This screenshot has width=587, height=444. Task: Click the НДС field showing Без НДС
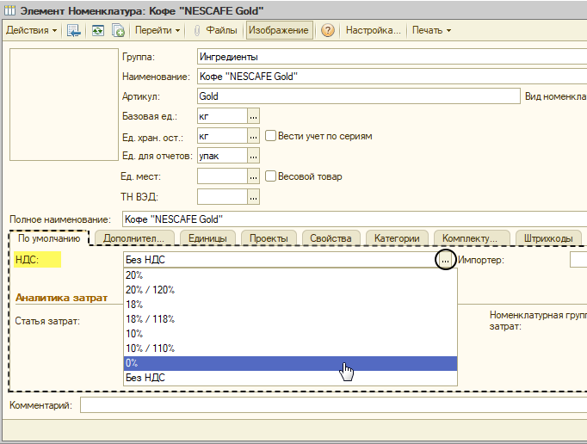click(x=281, y=260)
